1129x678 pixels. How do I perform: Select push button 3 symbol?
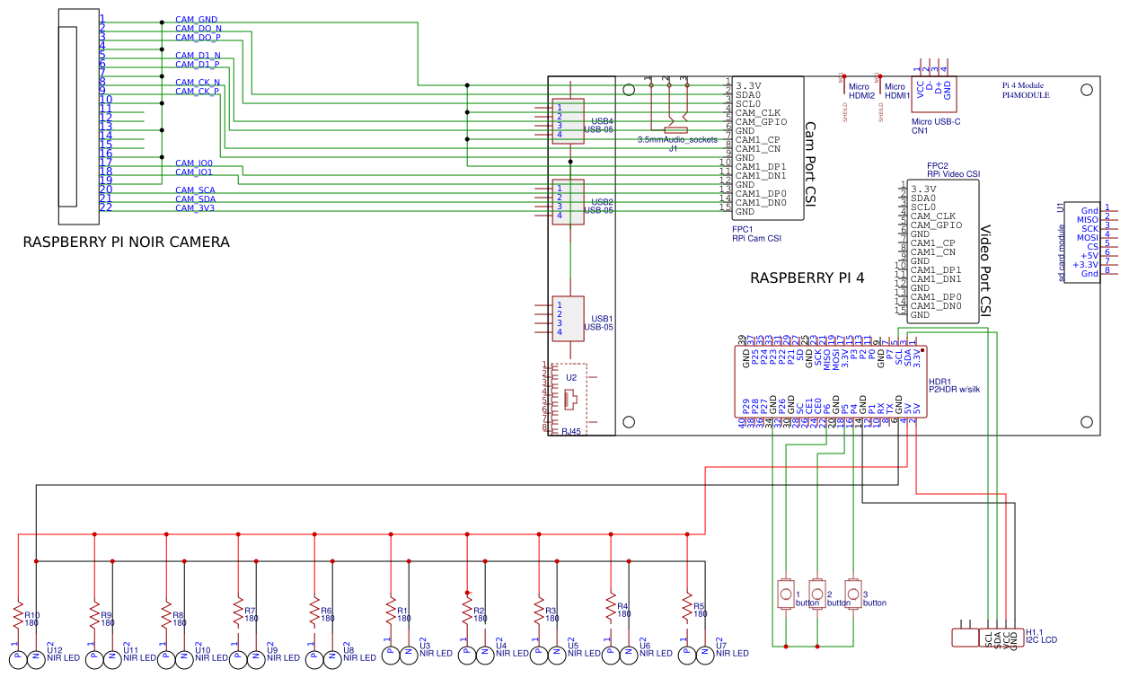[x=852, y=593]
